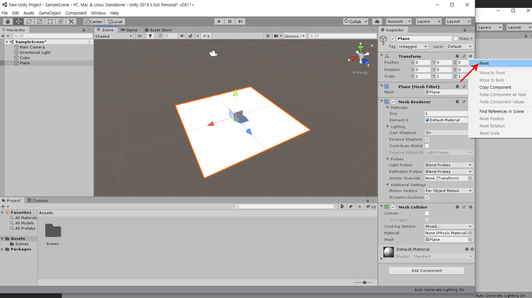532x298 pixels.
Task: Open Default-Material settings gear
Action: [472, 249]
